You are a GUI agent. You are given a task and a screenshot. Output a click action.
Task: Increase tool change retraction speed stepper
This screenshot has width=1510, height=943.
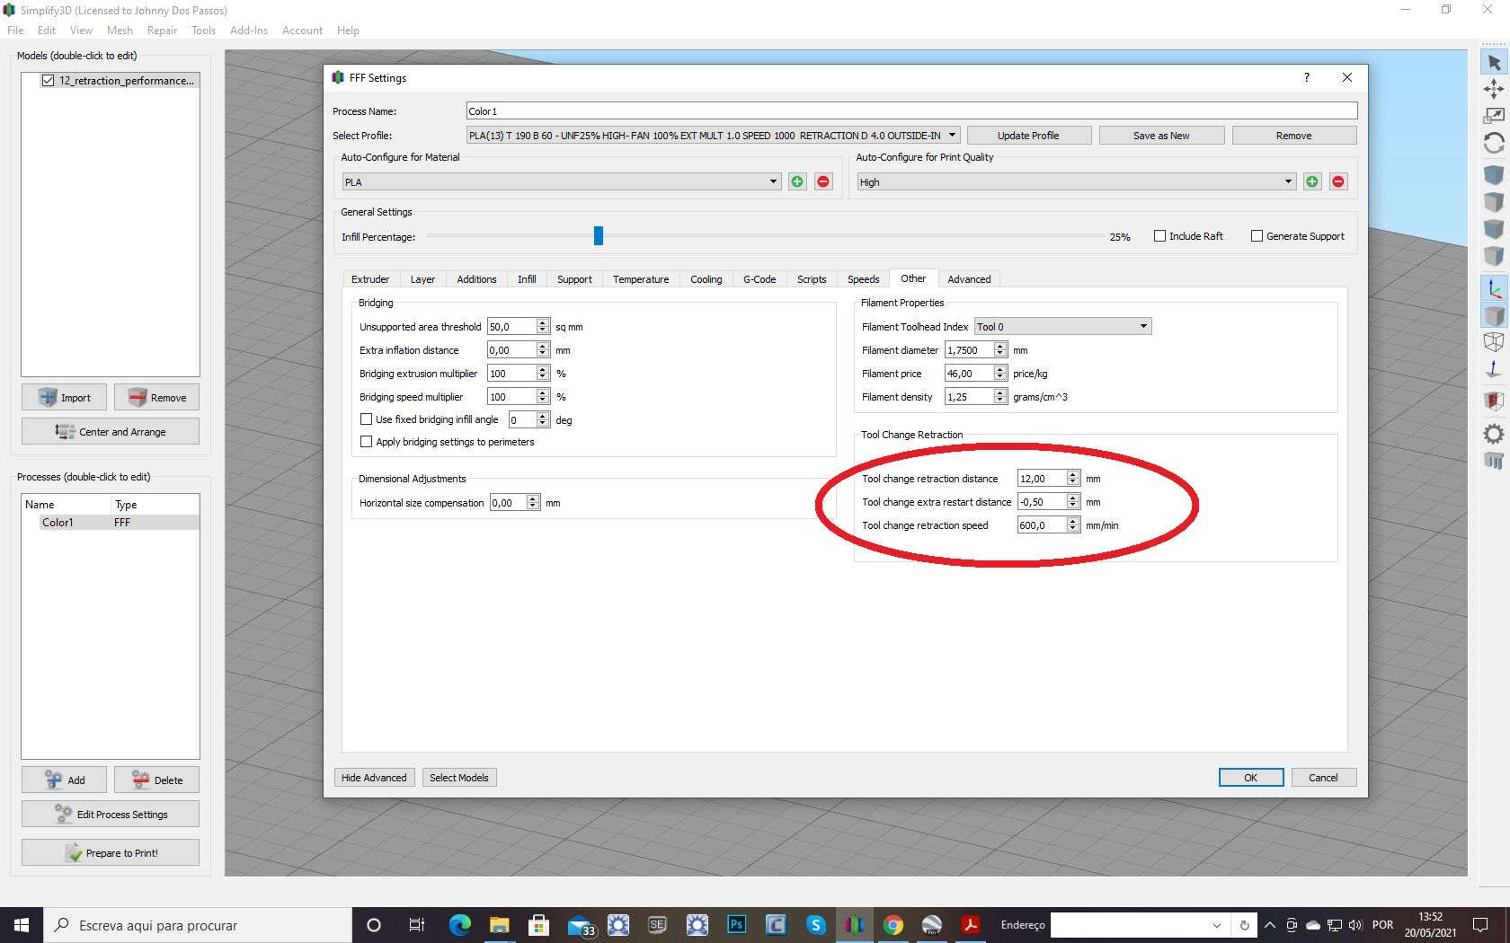[x=1073, y=522]
